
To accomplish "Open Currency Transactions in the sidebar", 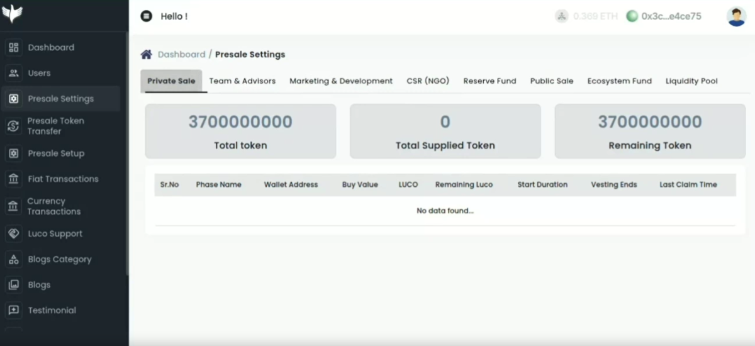I will click(53, 206).
